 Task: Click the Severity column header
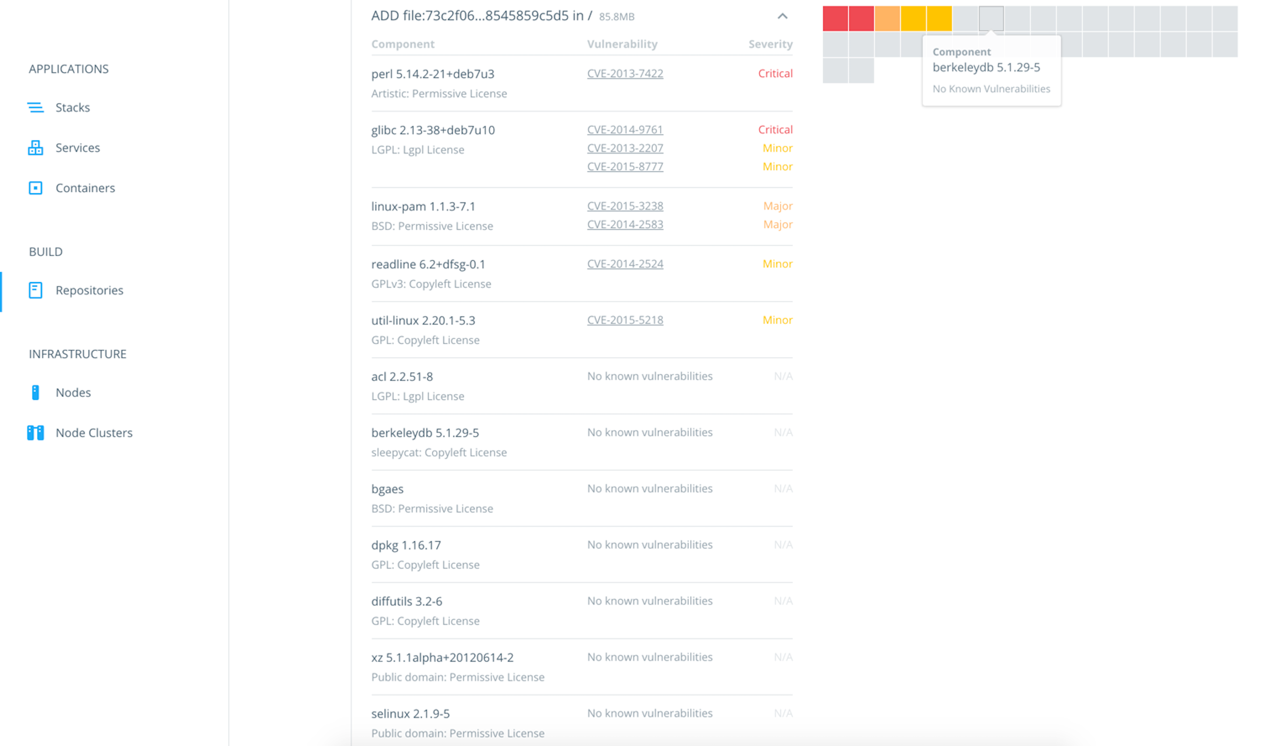point(770,44)
